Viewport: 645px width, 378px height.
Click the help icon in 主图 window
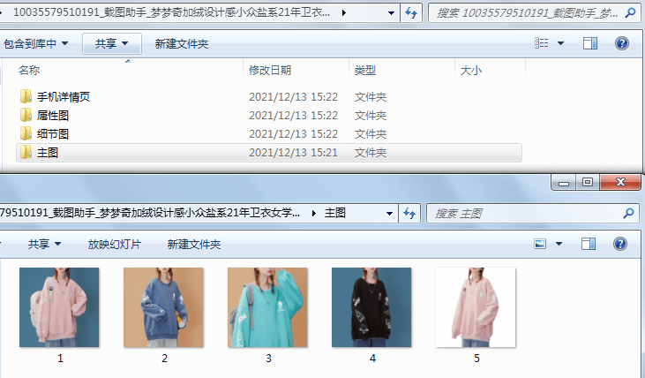click(621, 244)
